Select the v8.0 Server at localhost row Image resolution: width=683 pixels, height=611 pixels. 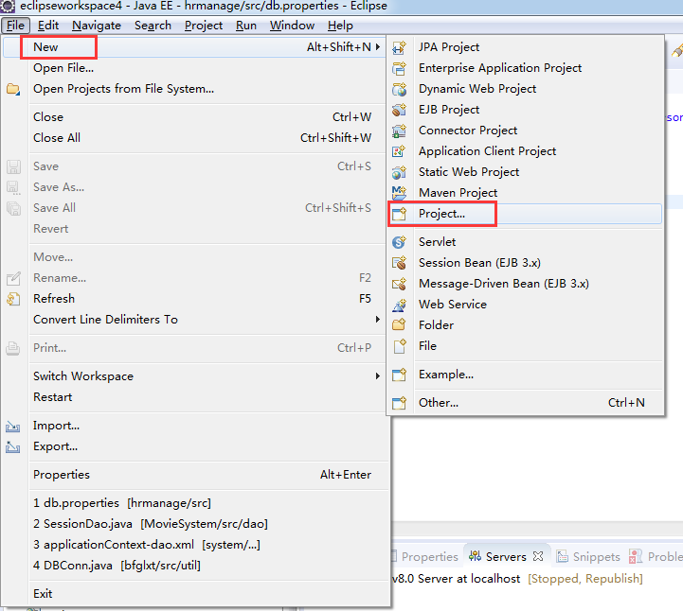point(517,579)
